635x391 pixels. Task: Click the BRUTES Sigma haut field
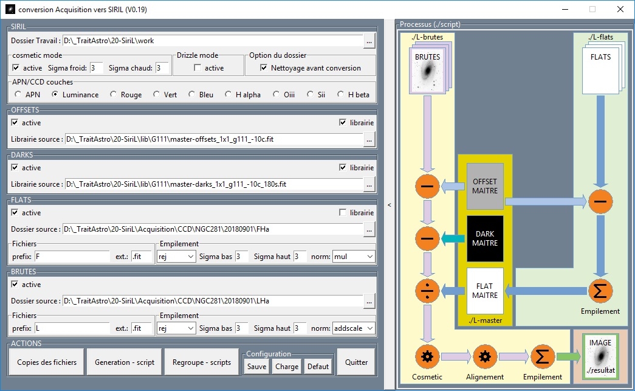(300, 328)
